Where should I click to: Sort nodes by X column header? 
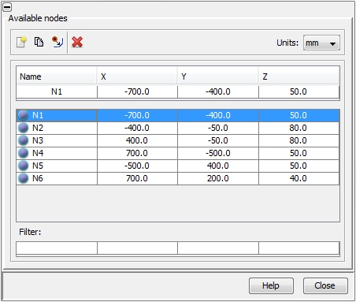(137, 76)
